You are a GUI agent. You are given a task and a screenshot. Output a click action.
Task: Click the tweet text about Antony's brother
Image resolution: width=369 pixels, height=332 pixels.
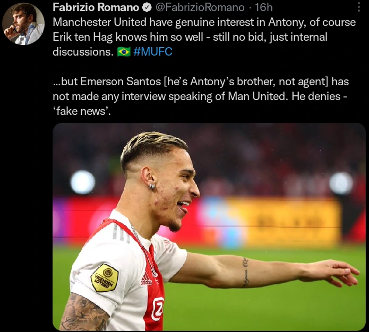coord(201,96)
